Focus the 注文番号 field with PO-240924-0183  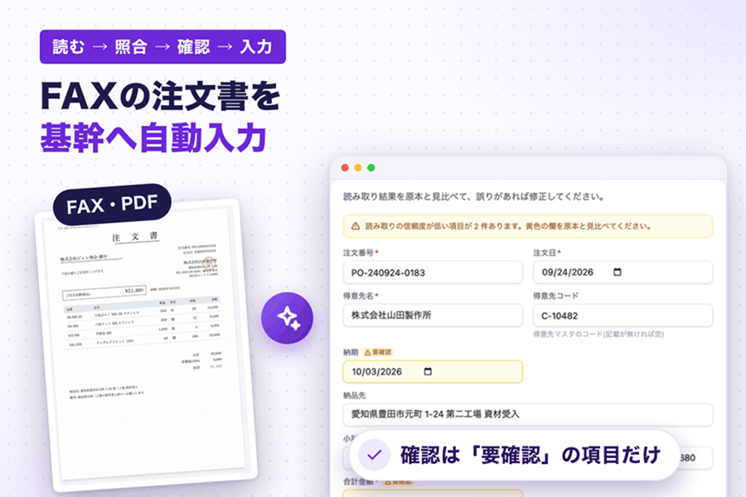click(x=433, y=273)
